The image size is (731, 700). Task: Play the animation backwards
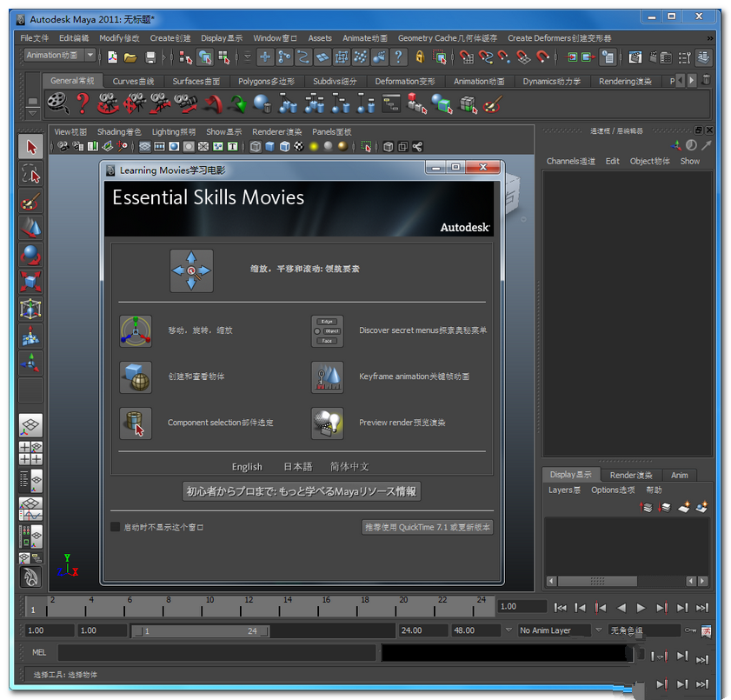(621, 608)
